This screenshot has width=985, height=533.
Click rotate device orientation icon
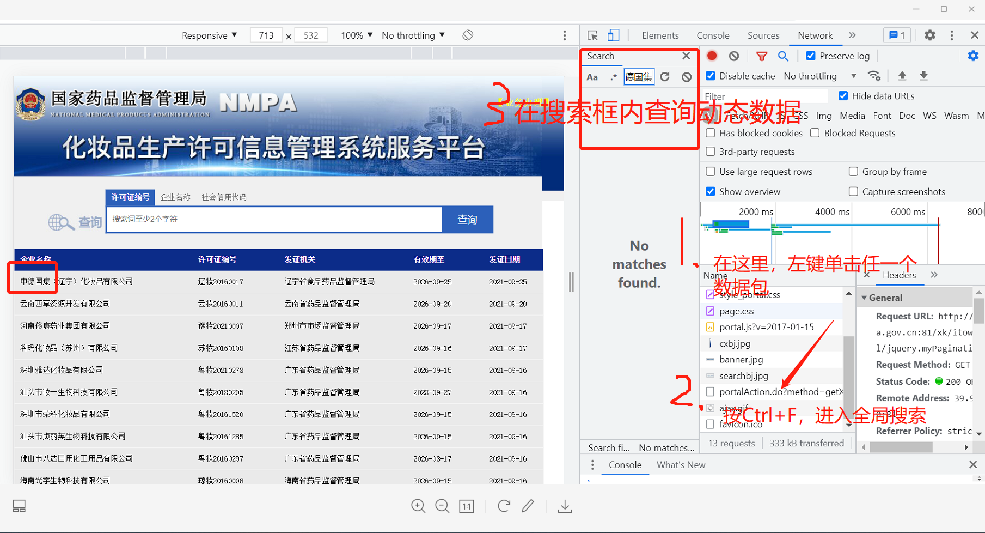[468, 35]
